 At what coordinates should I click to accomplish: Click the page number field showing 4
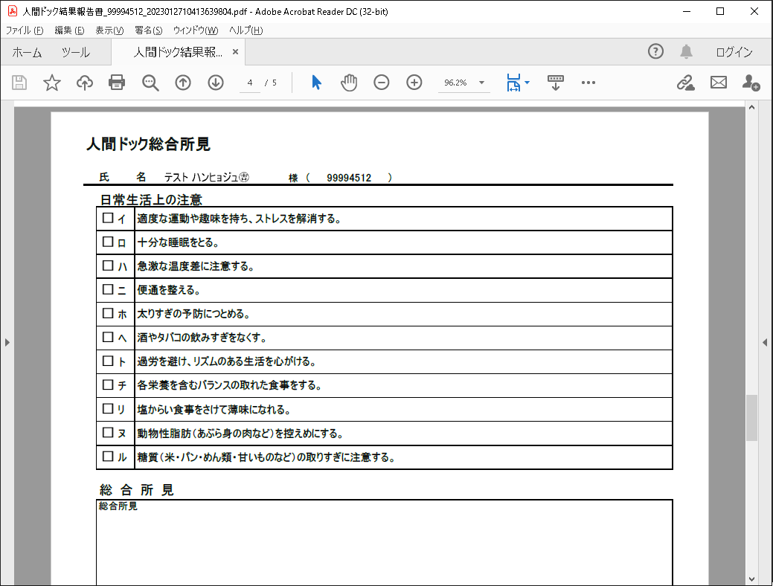(250, 83)
